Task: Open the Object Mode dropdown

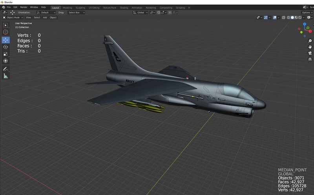Action: pos(13,17)
